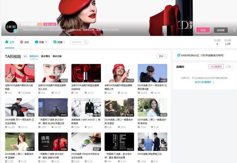Image resolution: width=237 pixels, height=163 pixels.
Task: Sort videos by 最多收藏
Action: (57, 56)
